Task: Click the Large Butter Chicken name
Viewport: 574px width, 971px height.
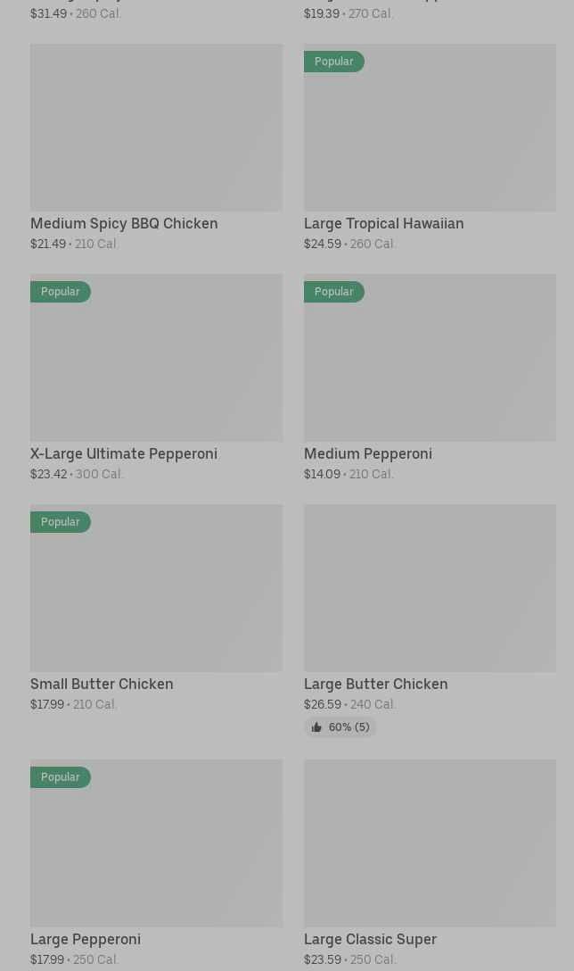Action: (375, 684)
